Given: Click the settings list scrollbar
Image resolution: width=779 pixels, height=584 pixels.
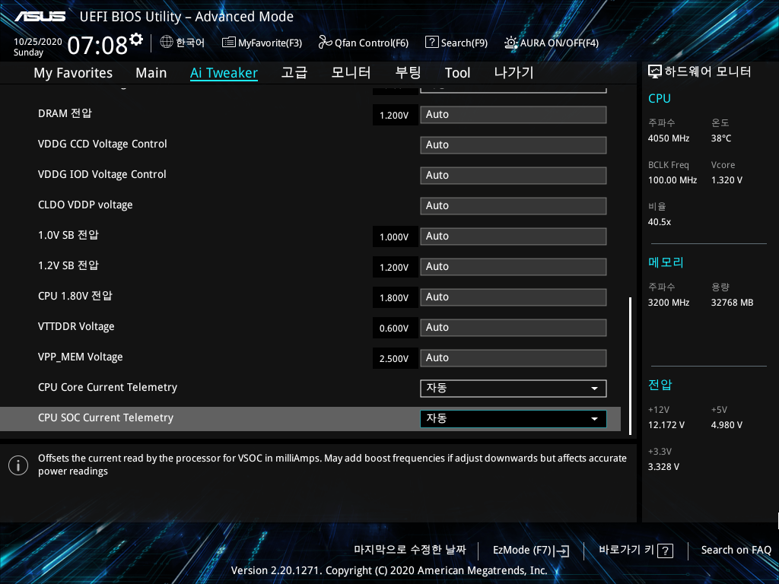Looking at the screenshot, I should (x=630, y=366).
